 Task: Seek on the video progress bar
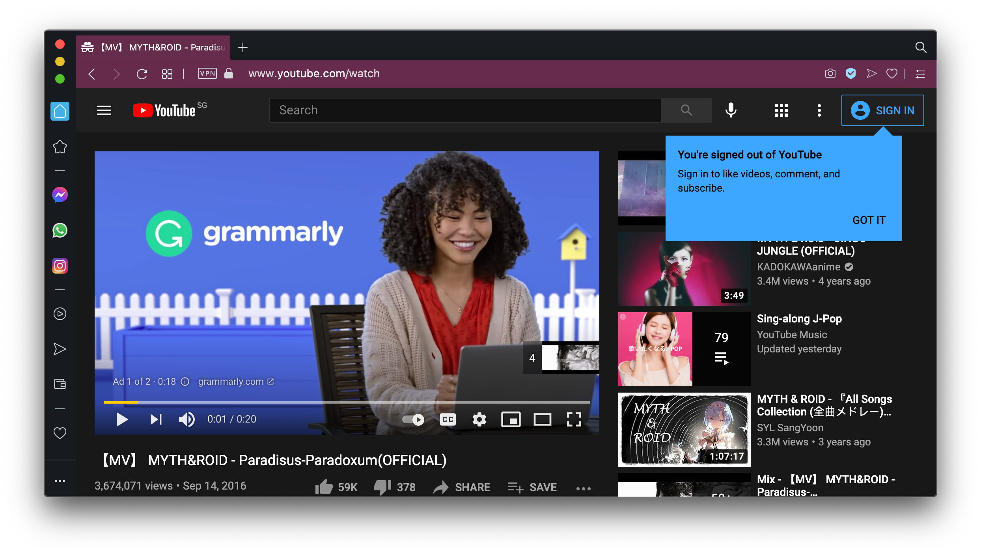point(347,402)
